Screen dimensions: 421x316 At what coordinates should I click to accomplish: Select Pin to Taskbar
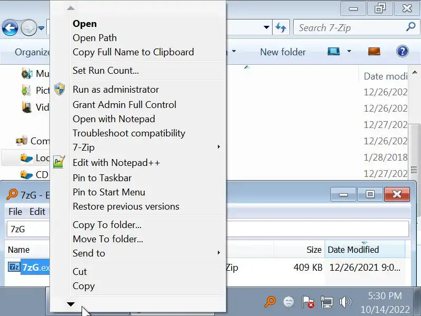coord(102,178)
